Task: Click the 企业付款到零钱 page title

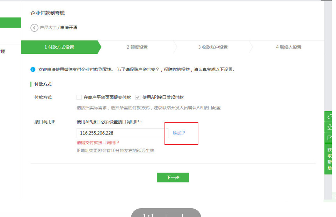Action: (48, 13)
